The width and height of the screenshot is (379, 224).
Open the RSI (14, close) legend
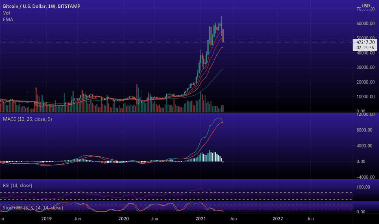pyautogui.click(x=17, y=185)
